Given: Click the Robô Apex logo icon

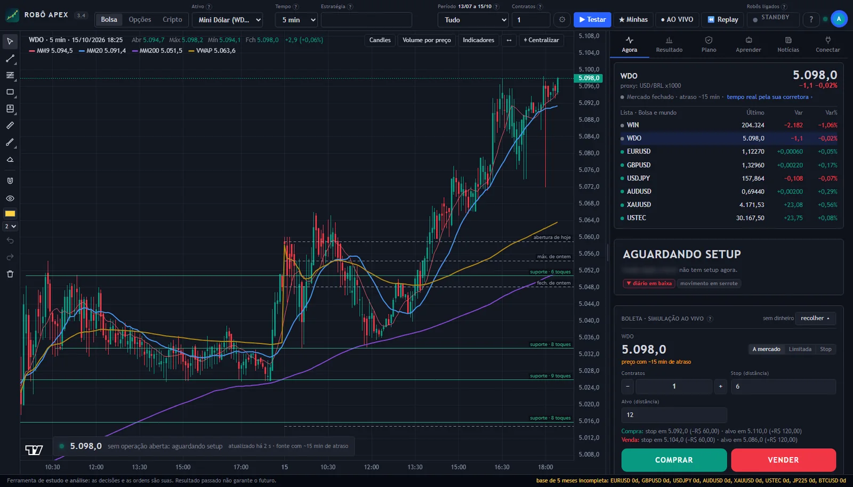Looking at the screenshot, I should [12, 15].
